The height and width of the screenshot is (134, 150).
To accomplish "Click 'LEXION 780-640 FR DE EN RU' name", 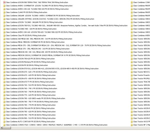I will pyautogui.click(x=30, y=108).
